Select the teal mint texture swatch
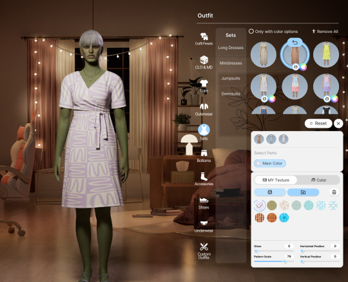This screenshot has height=282, width=348. click(309, 206)
